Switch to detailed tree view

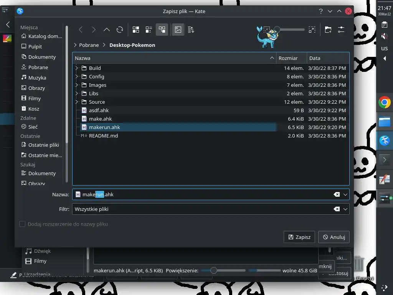[x=162, y=30]
